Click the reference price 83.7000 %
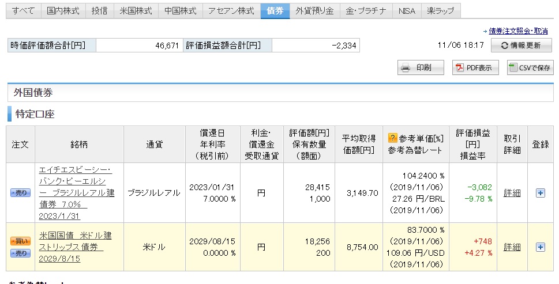The width and height of the screenshot is (559, 284). tap(426, 230)
